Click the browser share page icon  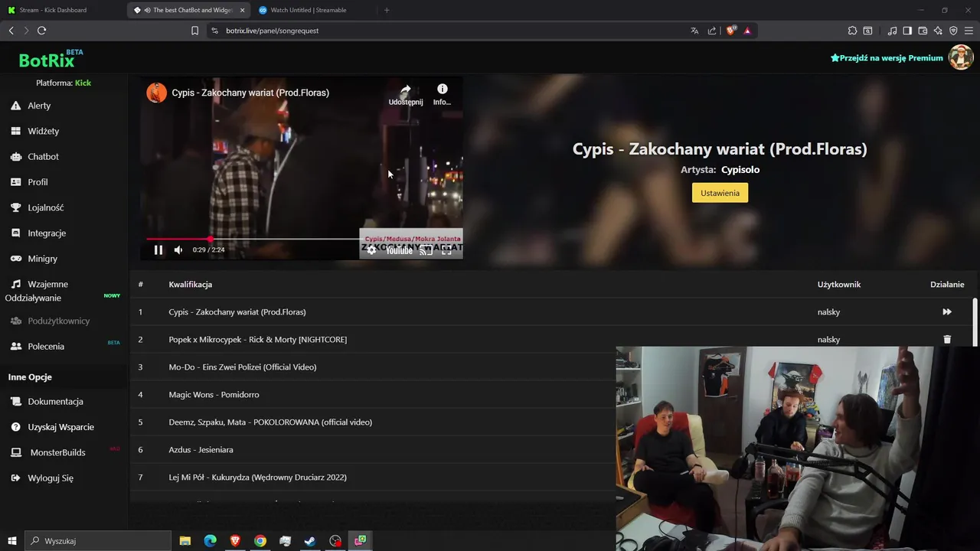click(712, 31)
